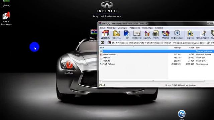The height and width of the screenshot is (120, 214).
Task: Select the Pns4.stg file row
Action: [x=157, y=61]
